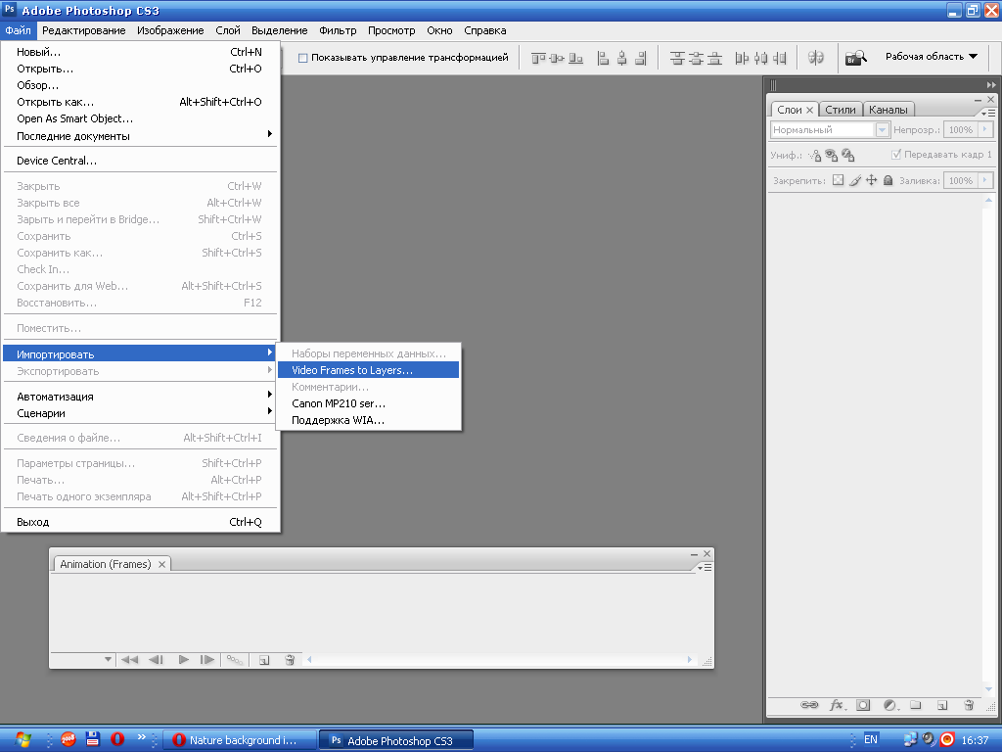Click new group folder icon
Image resolution: width=1002 pixels, height=752 pixels.
(x=916, y=705)
